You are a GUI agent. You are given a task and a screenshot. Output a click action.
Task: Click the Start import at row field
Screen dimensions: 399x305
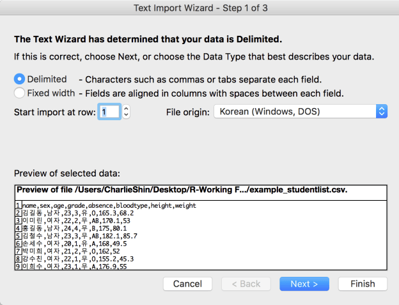pos(109,112)
